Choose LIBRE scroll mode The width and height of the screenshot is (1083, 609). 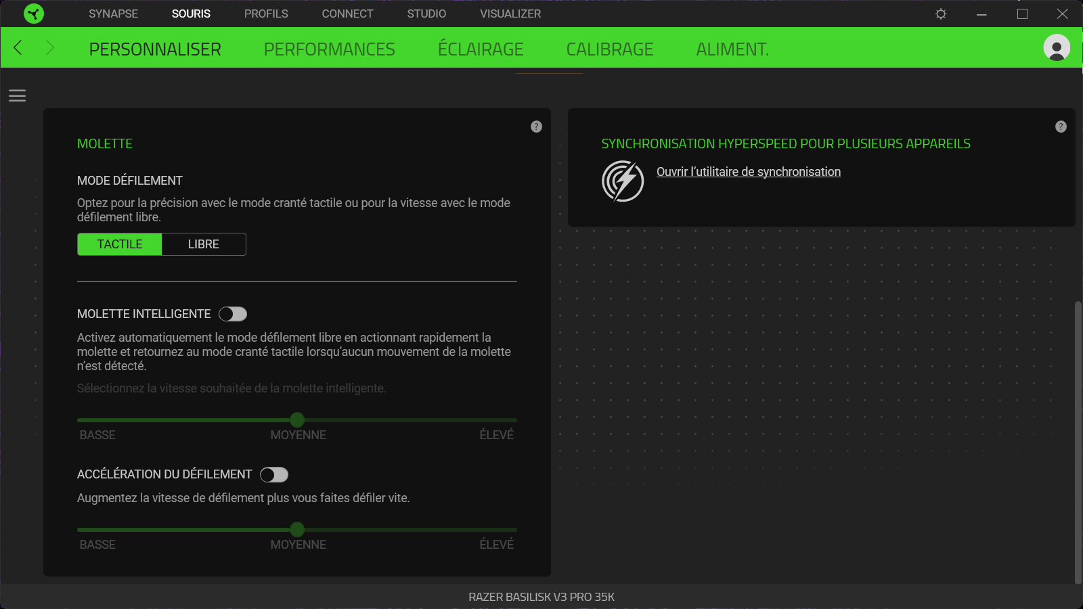coord(204,244)
